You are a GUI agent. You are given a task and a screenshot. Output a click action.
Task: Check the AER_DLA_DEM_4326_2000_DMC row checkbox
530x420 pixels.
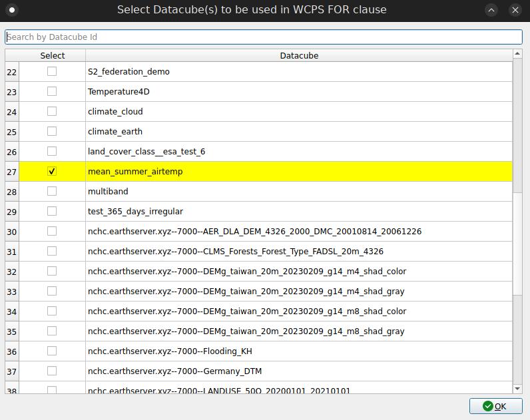[52, 231]
